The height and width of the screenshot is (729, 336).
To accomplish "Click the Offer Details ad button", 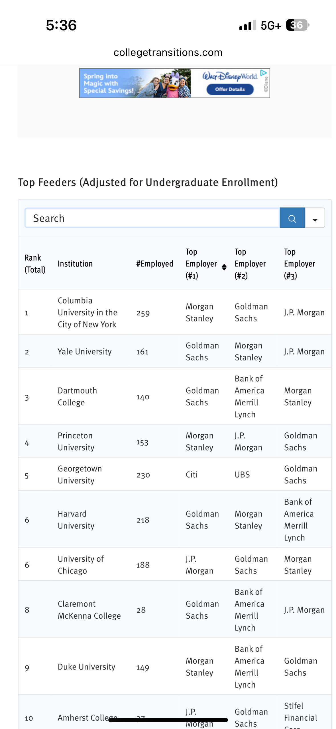I will pyautogui.click(x=230, y=89).
